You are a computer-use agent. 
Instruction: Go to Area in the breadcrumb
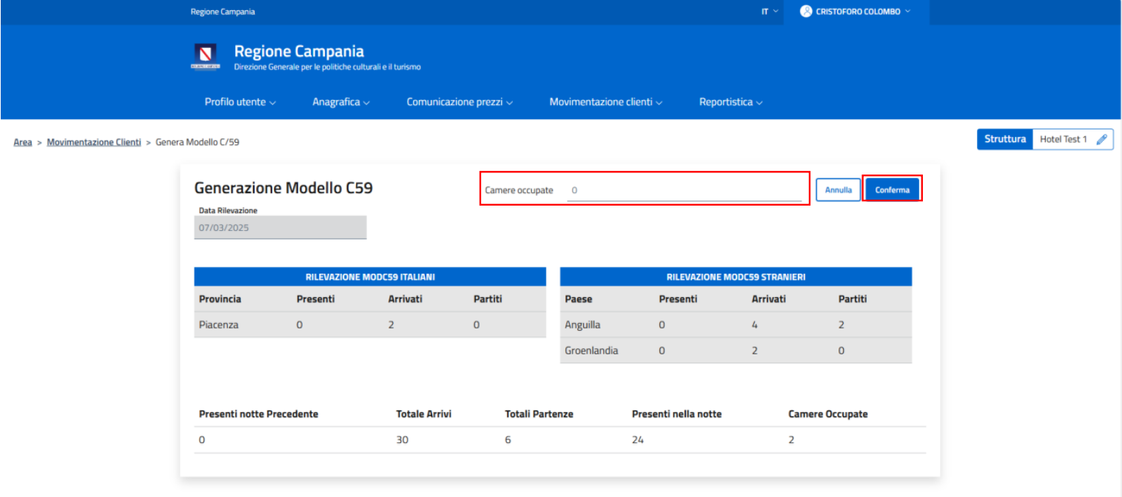pos(23,142)
